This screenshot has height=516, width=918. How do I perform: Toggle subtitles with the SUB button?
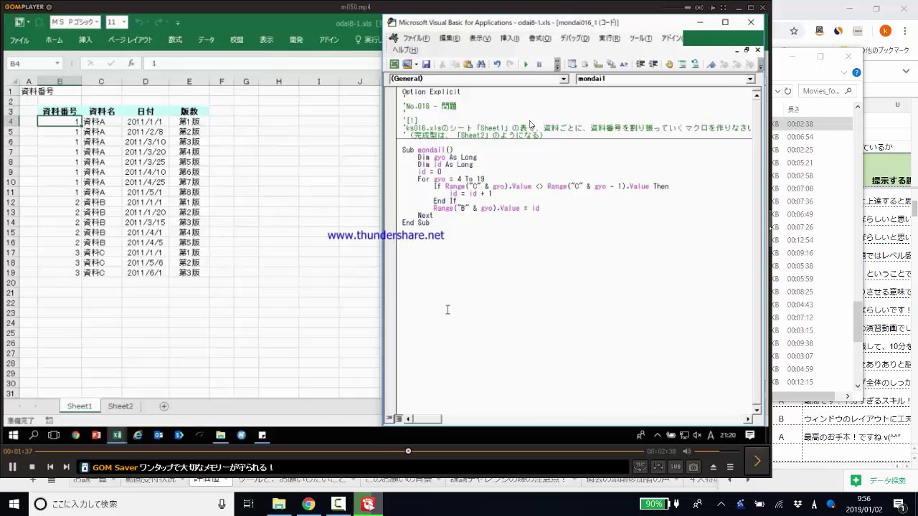(675, 467)
